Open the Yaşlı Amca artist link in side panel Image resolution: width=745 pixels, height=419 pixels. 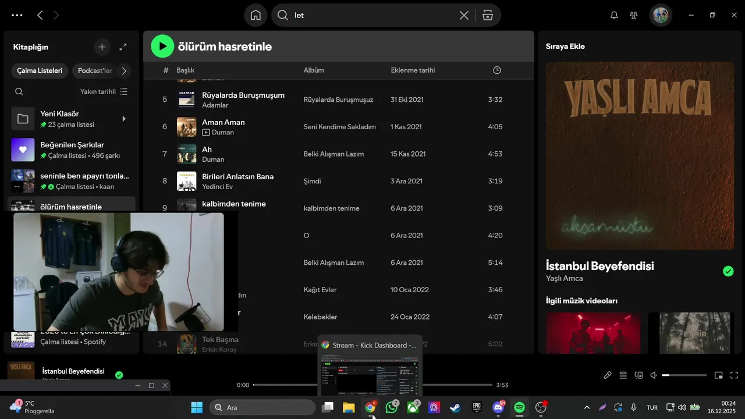pyautogui.click(x=564, y=278)
